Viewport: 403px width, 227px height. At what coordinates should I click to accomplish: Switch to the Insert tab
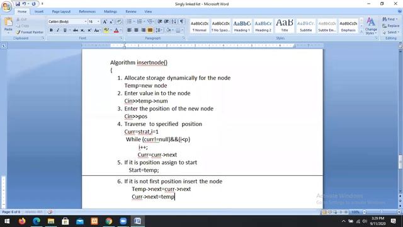click(x=39, y=11)
